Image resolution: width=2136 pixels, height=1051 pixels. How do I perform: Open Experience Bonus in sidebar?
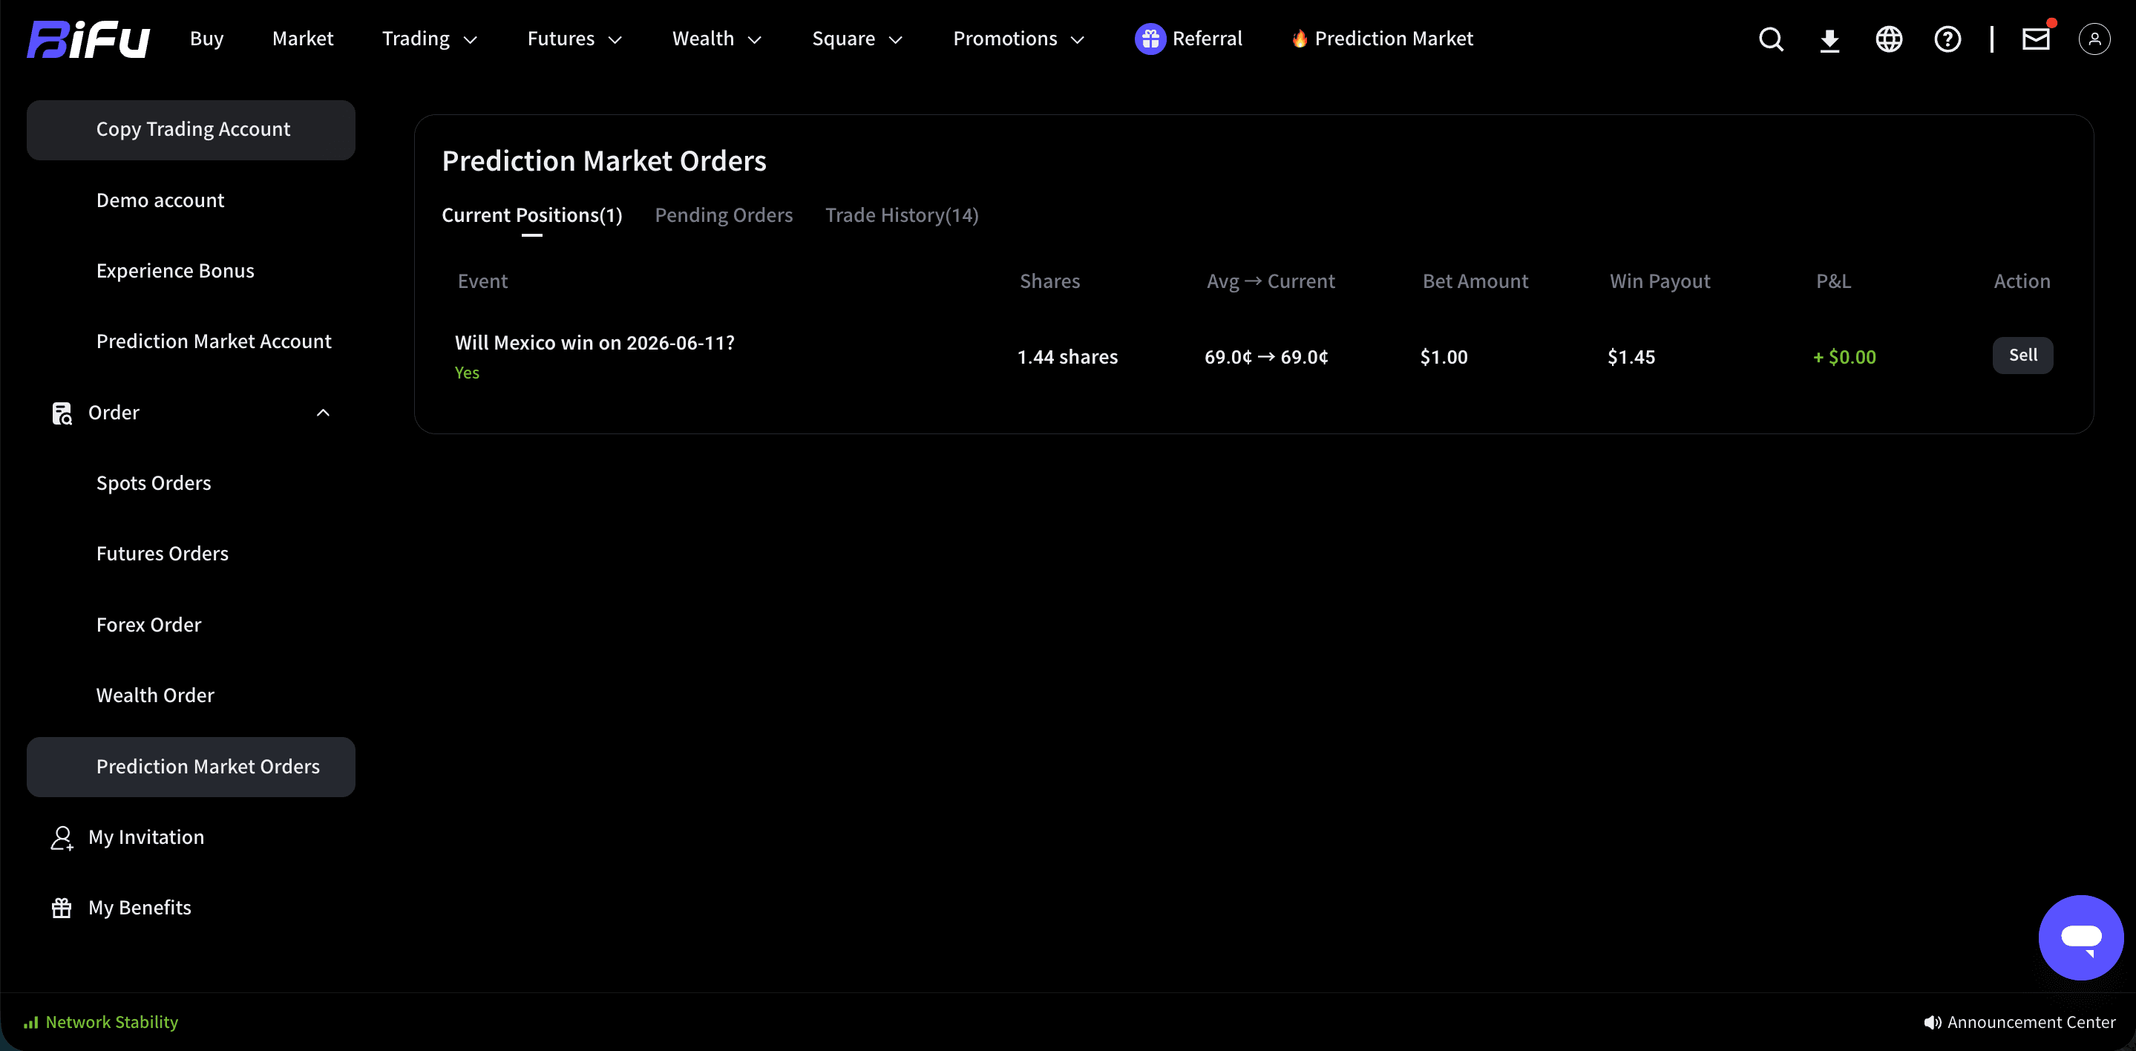175,271
